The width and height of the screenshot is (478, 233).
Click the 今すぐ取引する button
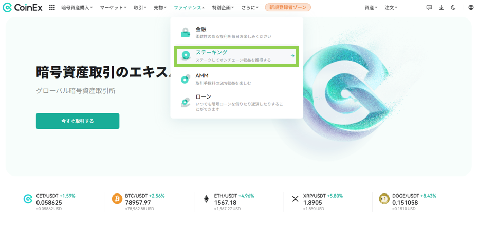(78, 121)
